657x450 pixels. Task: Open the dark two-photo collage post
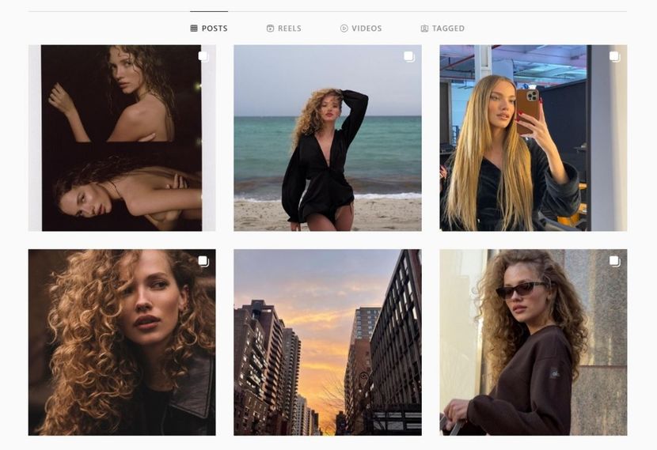click(122, 138)
